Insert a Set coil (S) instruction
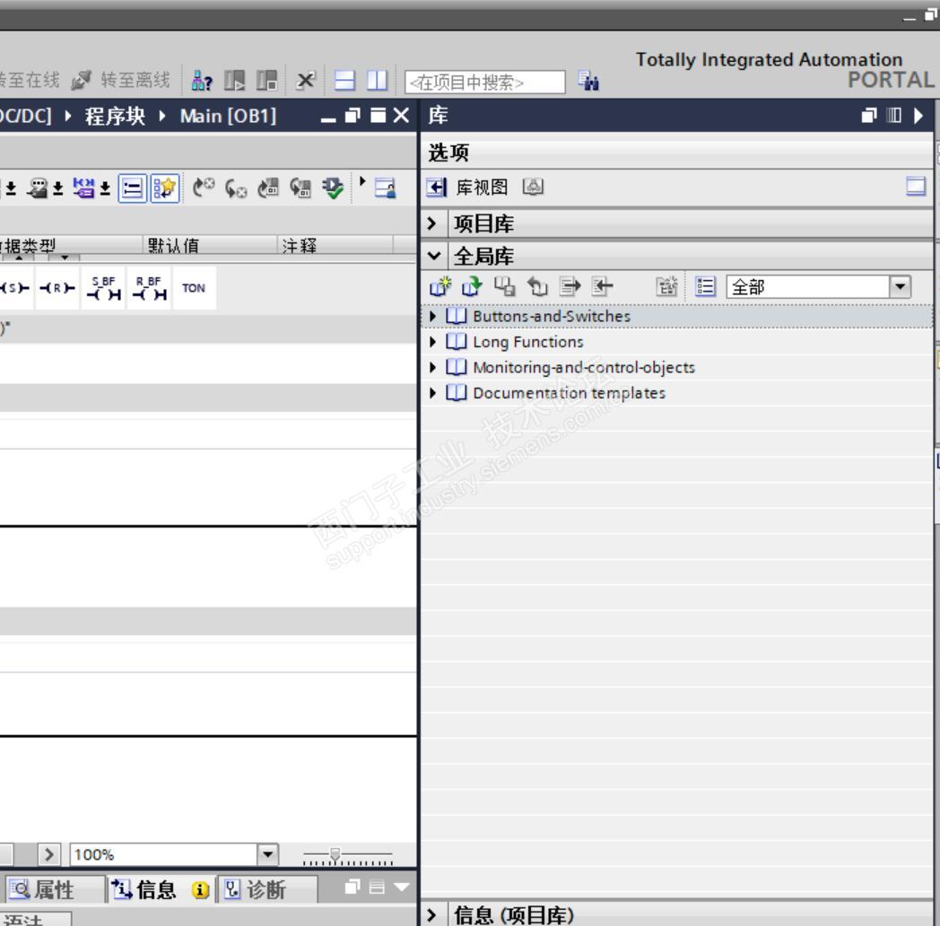Viewport: 940px width, 926px height. 14,288
